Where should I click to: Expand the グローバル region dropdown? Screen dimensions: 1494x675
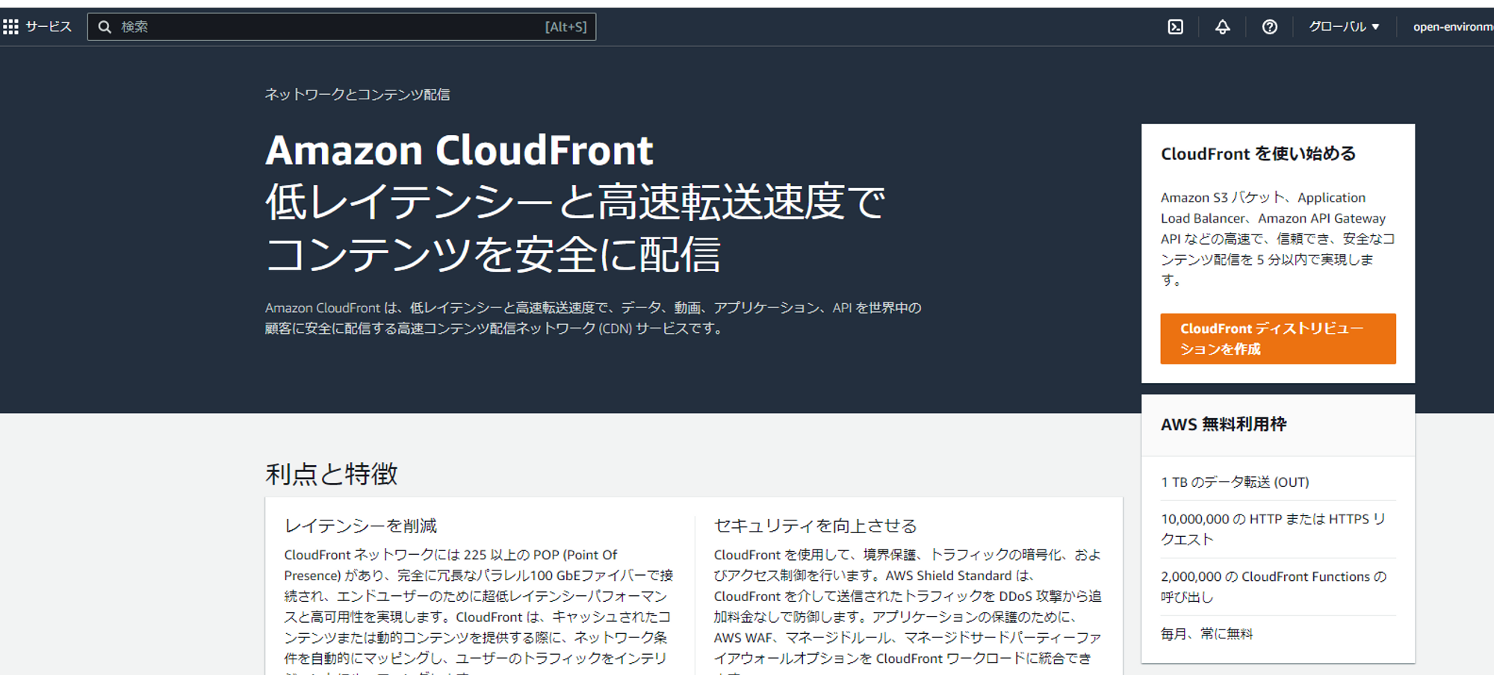click(x=1344, y=27)
